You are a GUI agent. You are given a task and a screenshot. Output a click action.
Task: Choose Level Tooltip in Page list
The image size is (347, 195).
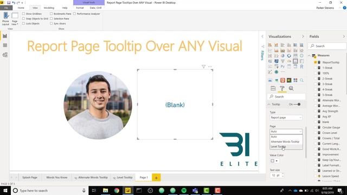coord(286,147)
